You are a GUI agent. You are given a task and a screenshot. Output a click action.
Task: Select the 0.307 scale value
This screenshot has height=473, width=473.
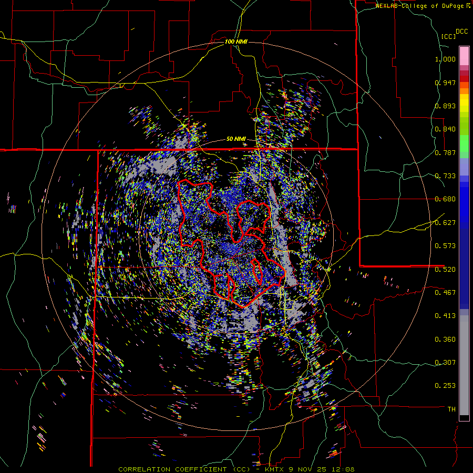tap(445, 363)
